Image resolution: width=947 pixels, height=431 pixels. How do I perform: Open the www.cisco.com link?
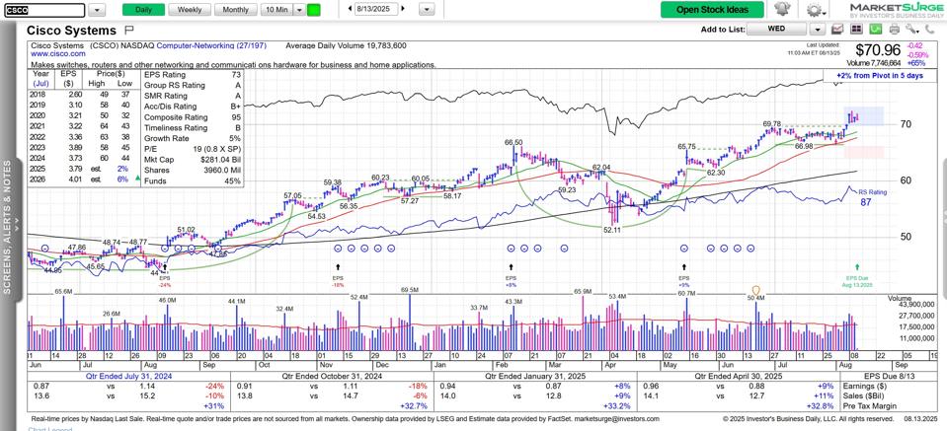(58, 53)
